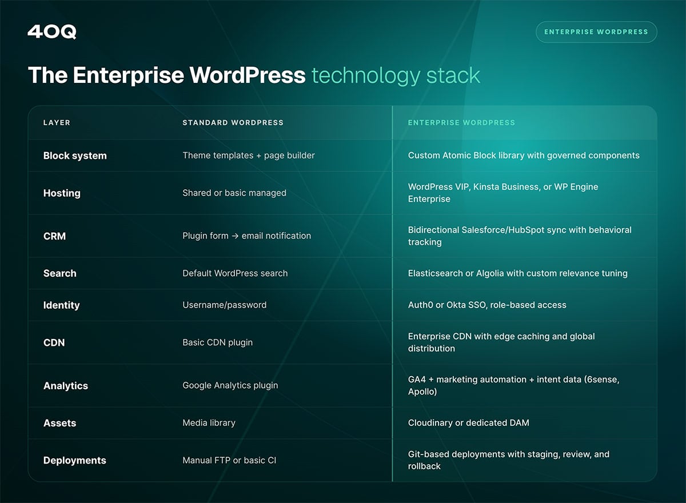This screenshot has width=686, height=503.
Task: Click 'Auth0 or Okta SSO, role-based access'
Action: (487, 305)
